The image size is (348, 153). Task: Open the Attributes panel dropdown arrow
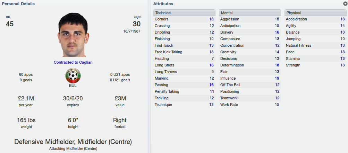click(345, 4)
